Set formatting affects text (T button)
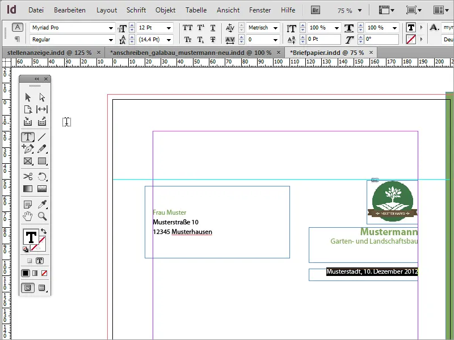454x340 pixels. (40, 261)
